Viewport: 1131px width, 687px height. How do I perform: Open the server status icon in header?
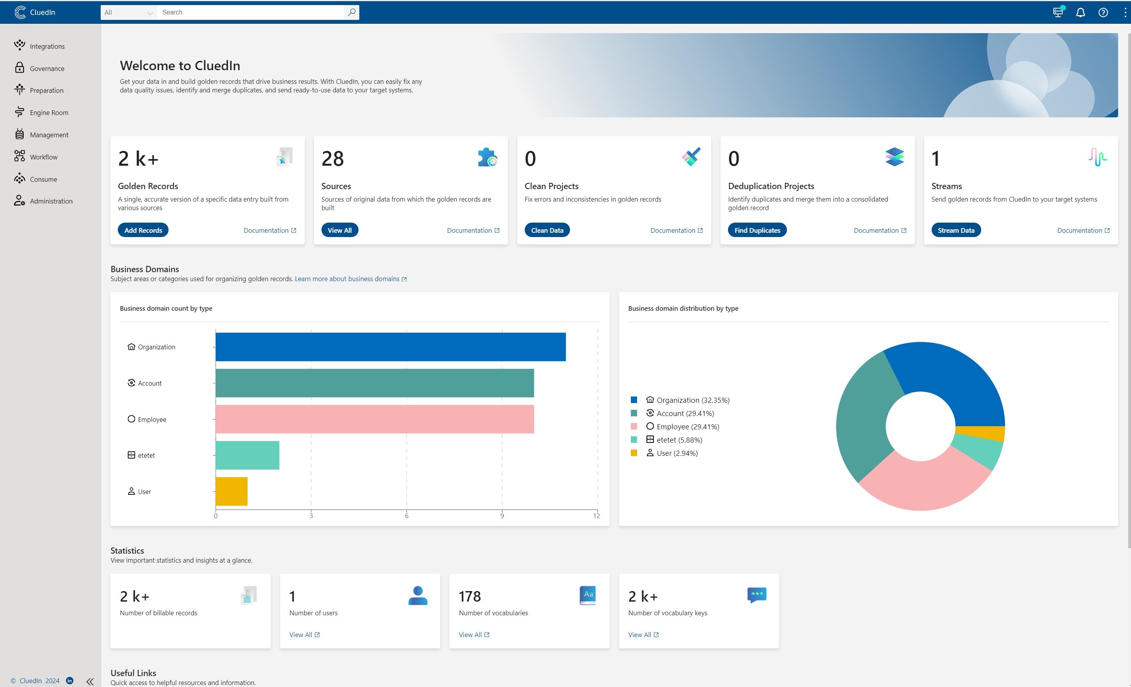pos(1058,12)
